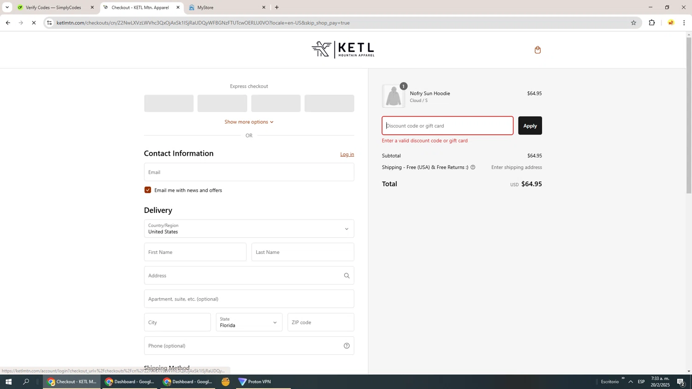Toggle Email me with news and offers
692x389 pixels.
tap(148, 190)
